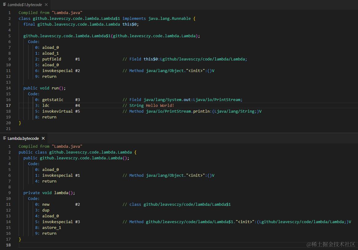Click the 'invokevirtual' instruction
Image resolution: width=358 pixels, height=250 pixels.
[57, 111]
